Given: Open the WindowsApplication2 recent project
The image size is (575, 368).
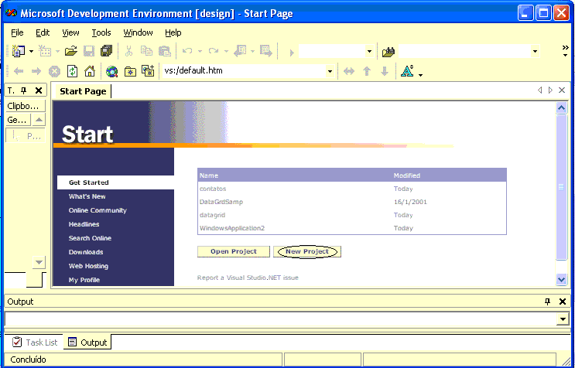Looking at the screenshot, I should pyautogui.click(x=232, y=229).
